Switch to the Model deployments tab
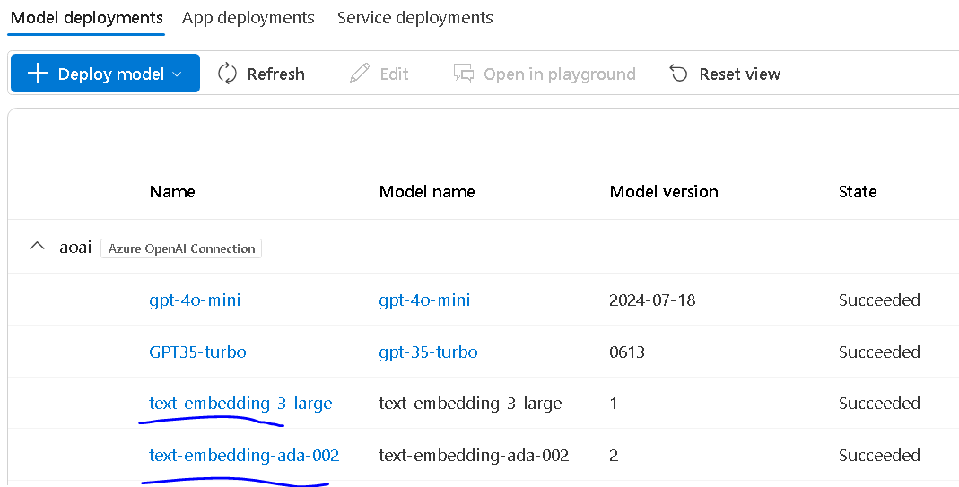 (x=87, y=18)
